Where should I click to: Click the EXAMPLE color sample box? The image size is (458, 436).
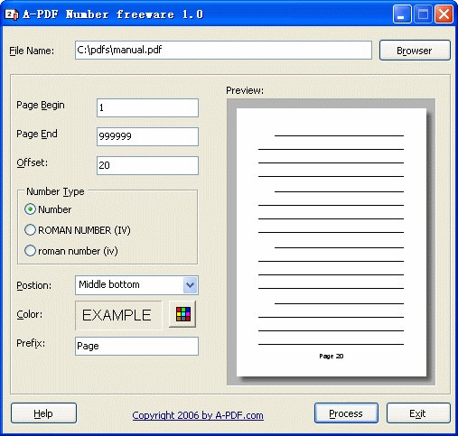click(118, 315)
